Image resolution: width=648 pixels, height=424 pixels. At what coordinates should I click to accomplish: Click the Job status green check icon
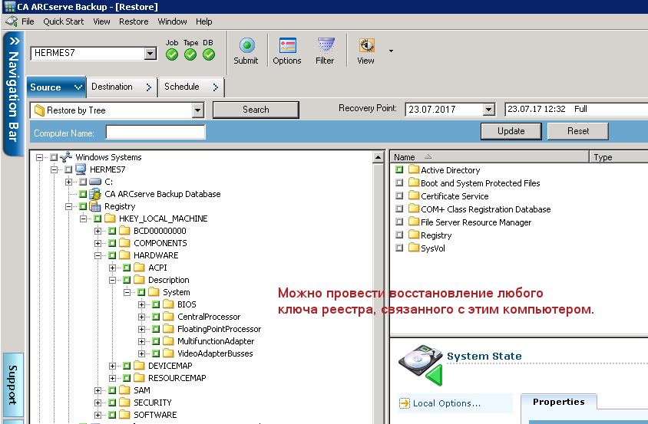coord(172,54)
